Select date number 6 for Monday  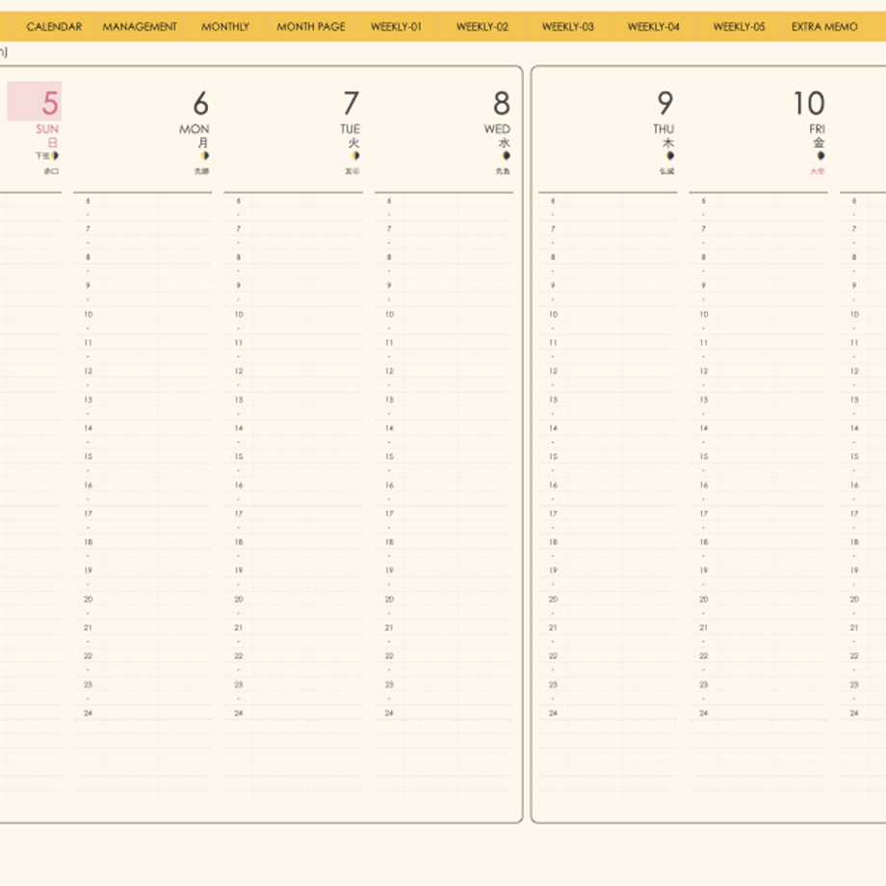click(200, 103)
